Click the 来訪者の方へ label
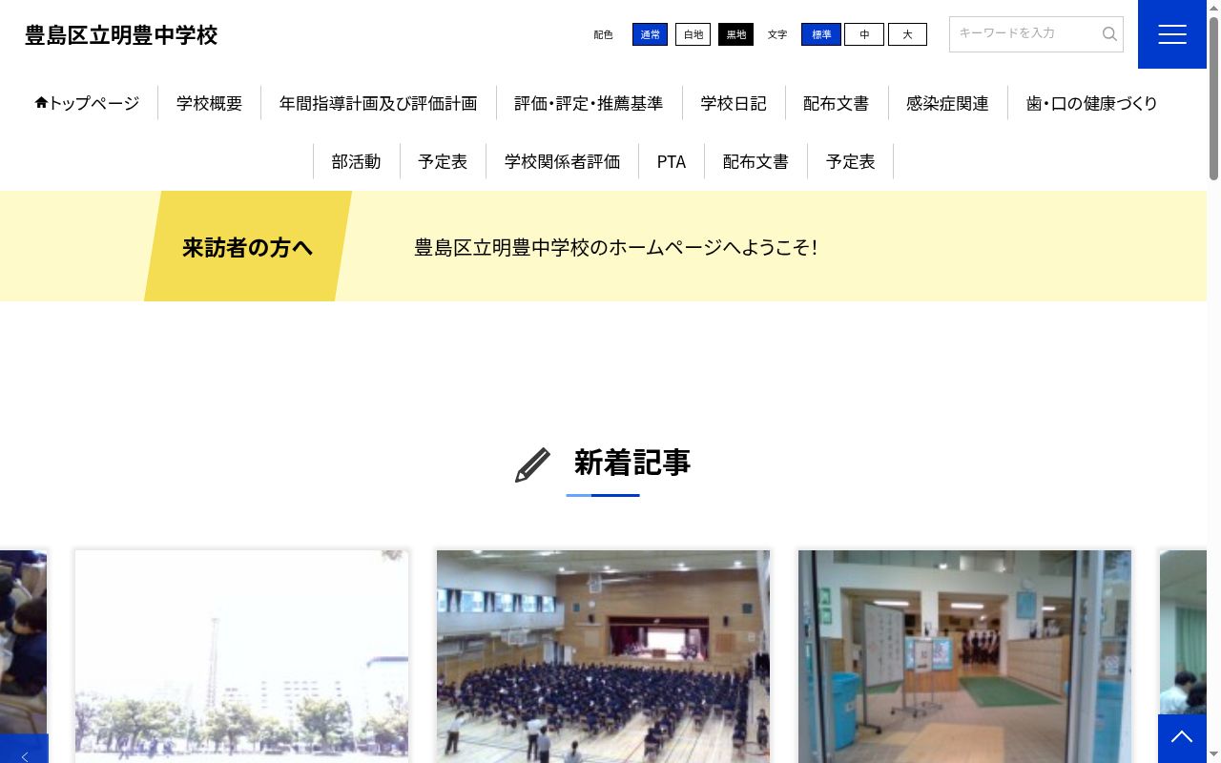This screenshot has height=763, width=1221. pyautogui.click(x=247, y=247)
